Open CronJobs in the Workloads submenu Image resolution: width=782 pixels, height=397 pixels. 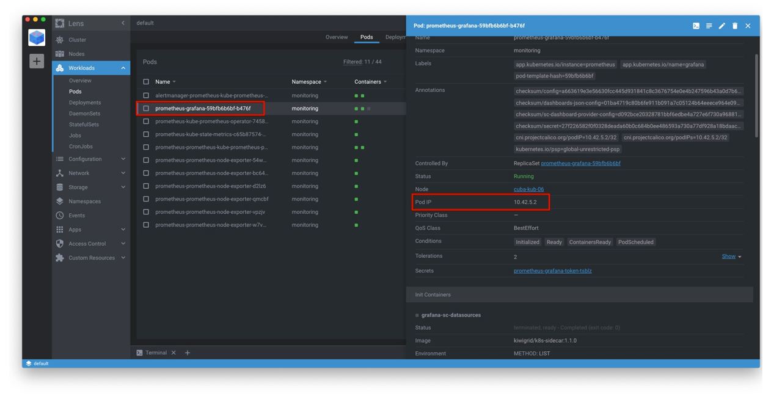79,147
